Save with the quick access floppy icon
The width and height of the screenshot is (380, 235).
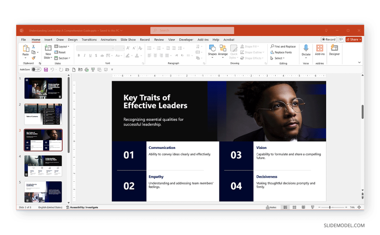46,70
